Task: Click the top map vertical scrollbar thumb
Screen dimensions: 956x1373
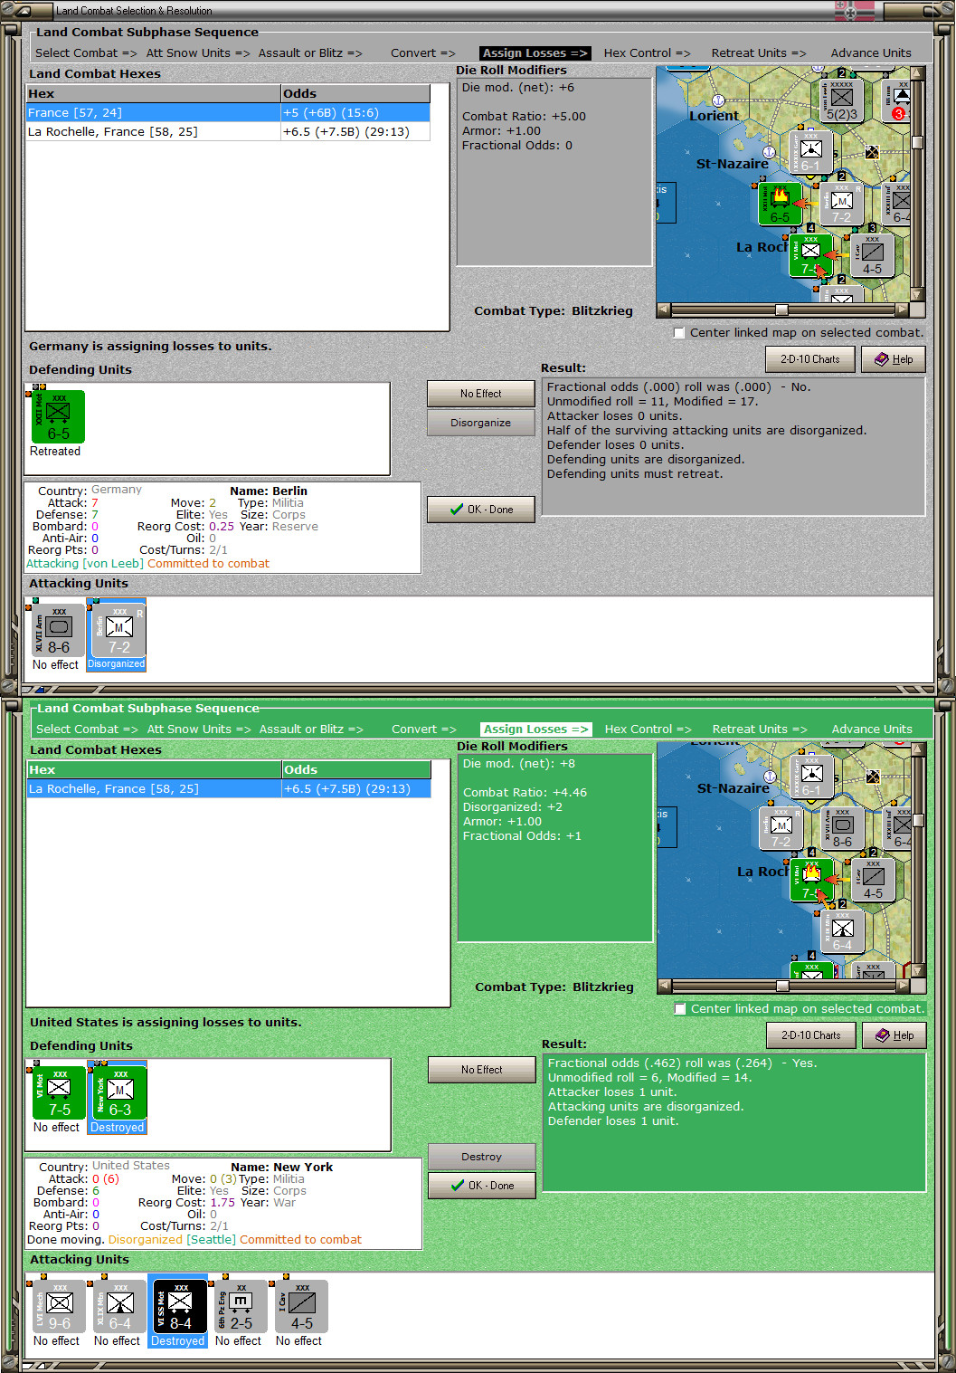Action: (x=917, y=142)
